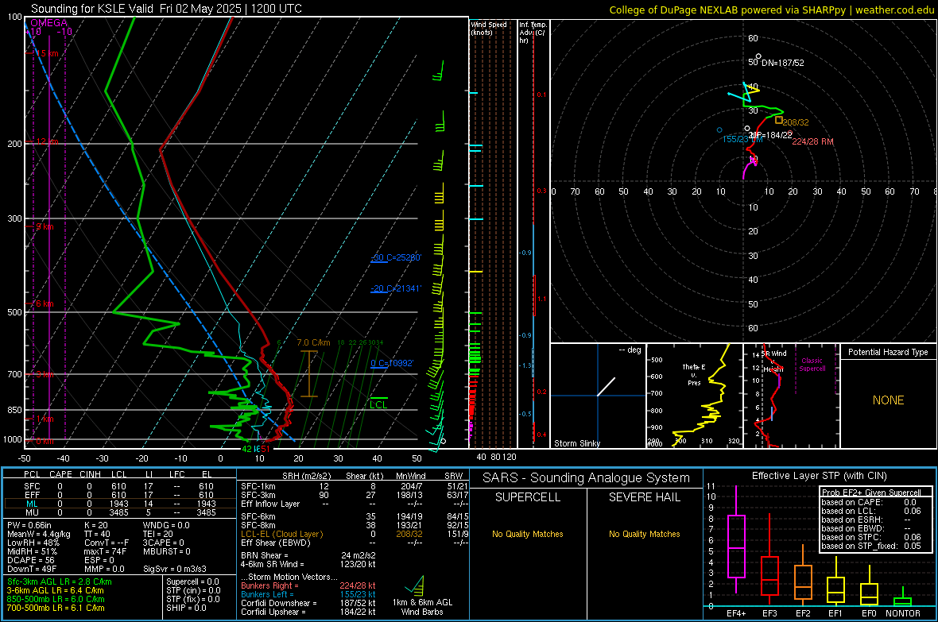The height and width of the screenshot is (622, 938).
Task: Click the orange '208/32' hodograph label
Action: (x=796, y=122)
